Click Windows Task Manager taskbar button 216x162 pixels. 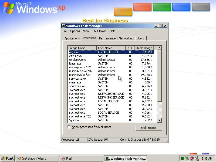(x=126, y=158)
